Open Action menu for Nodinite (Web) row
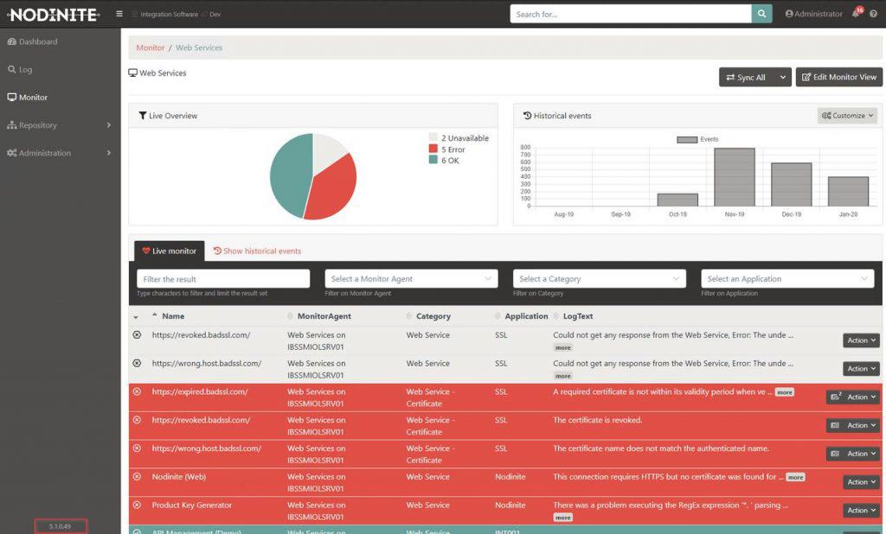The image size is (886, 534). click(x=861, y=482)
